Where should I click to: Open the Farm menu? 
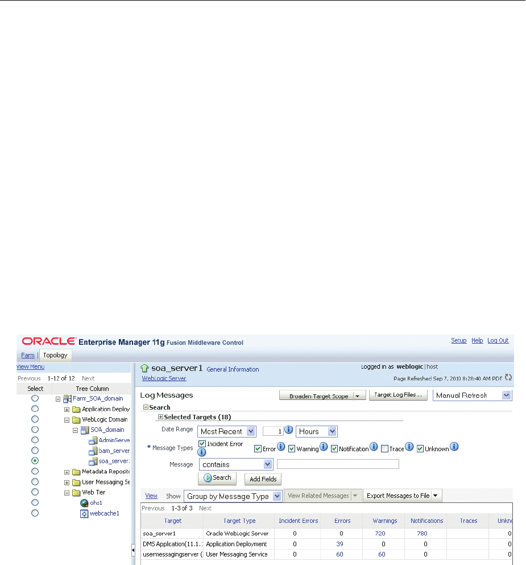pyautogui.click(x=28, y=355)
